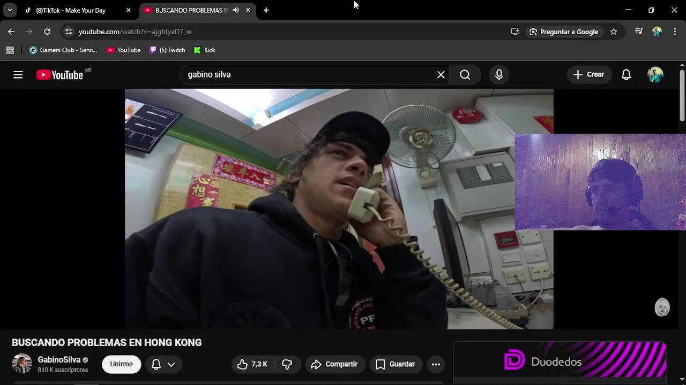View site information icon in address bar

click(69, 32)
